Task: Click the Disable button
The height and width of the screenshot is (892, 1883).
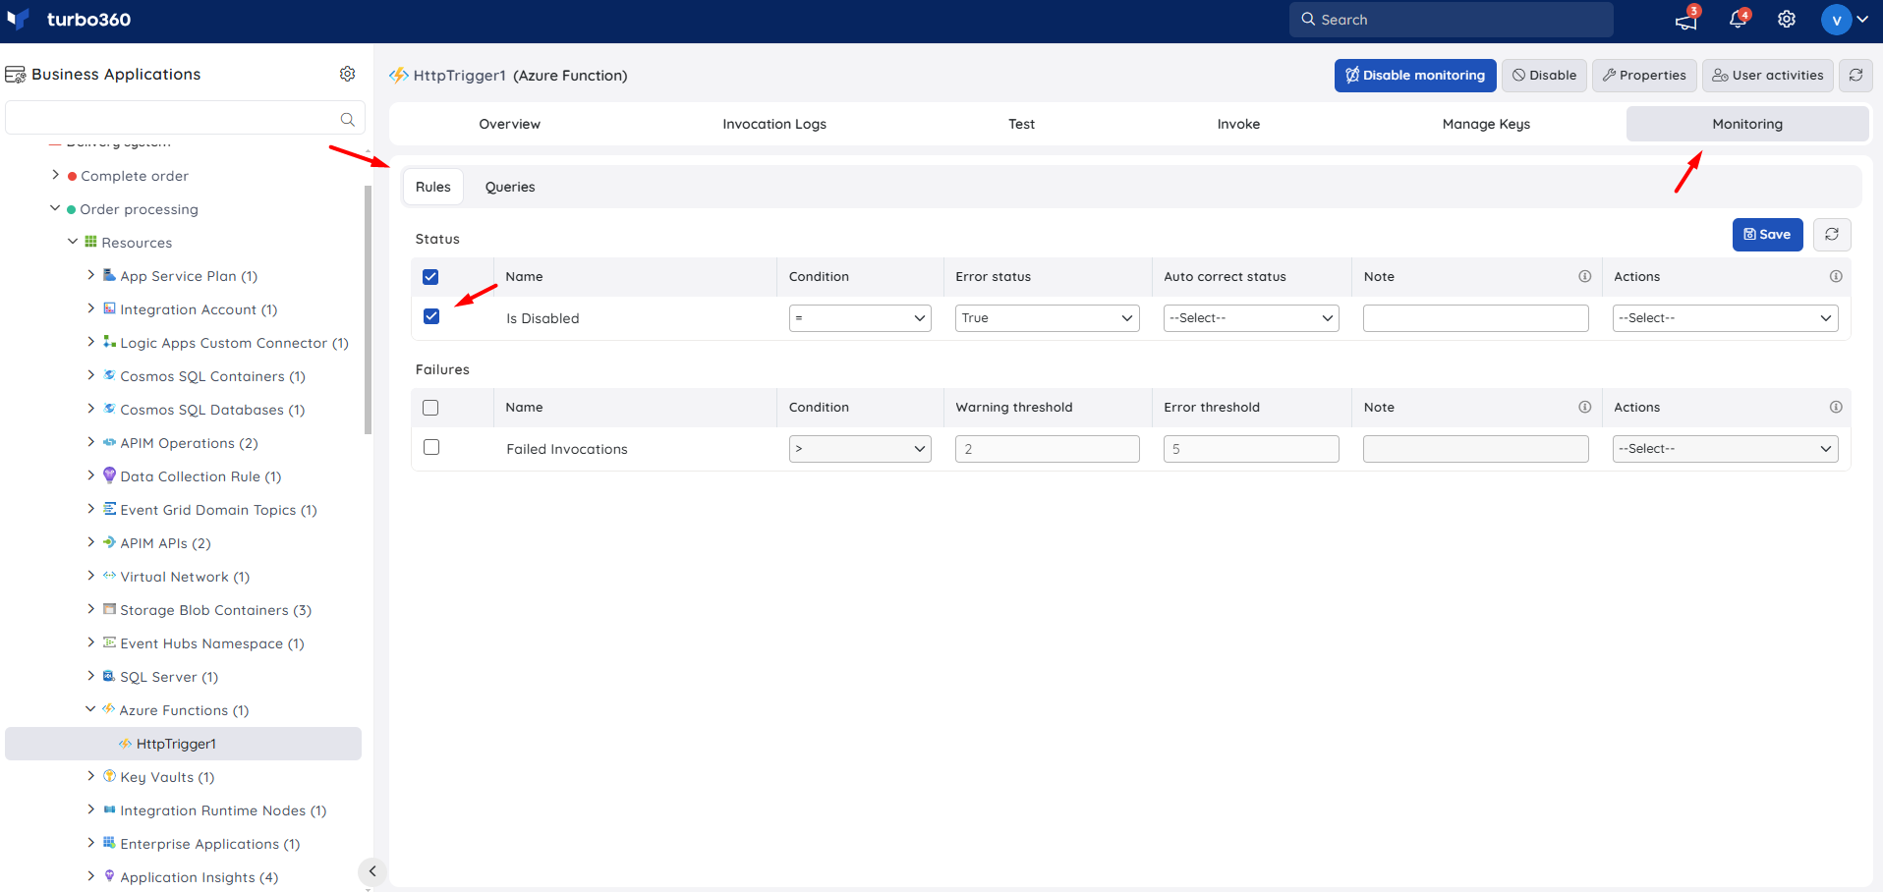Action: click(x=1544, y=75)
